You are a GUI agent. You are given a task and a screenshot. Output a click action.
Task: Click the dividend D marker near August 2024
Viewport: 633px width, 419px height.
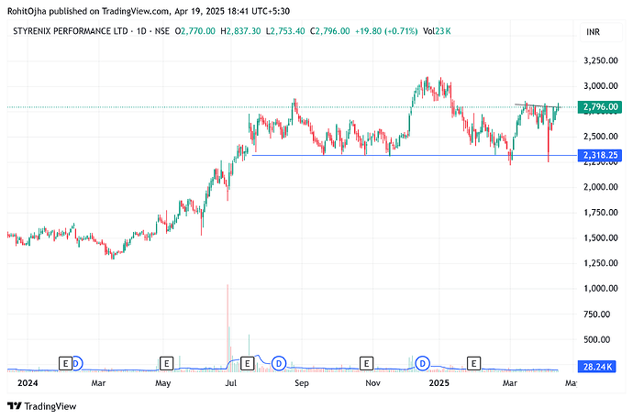tap(278, 364)
